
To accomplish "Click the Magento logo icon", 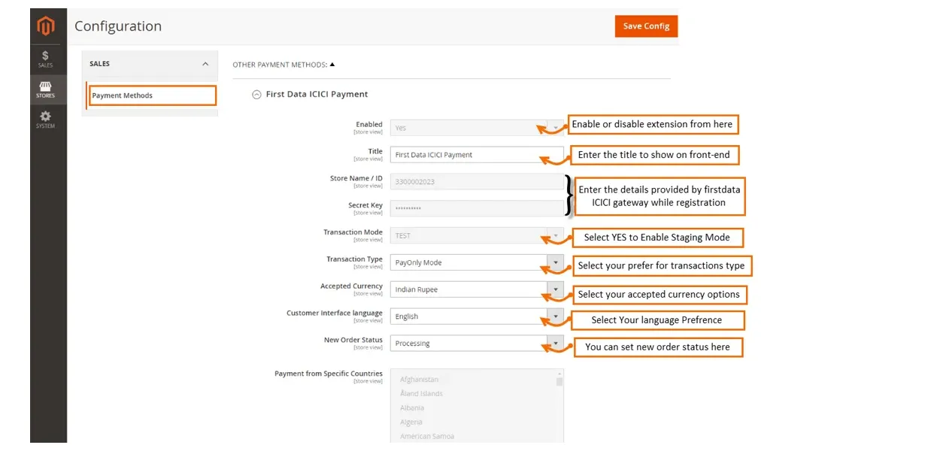I will click(x=46, y=27).
